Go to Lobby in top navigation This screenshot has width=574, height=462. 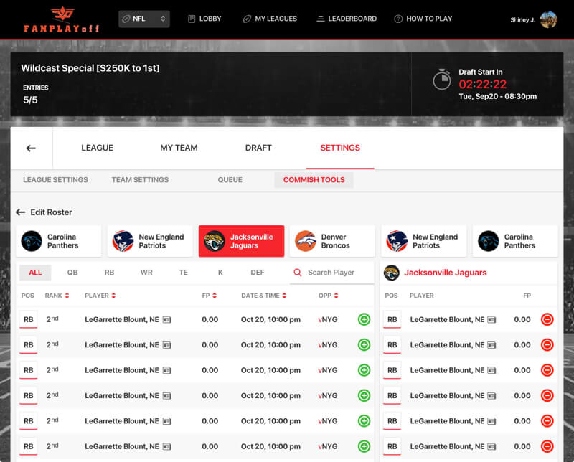coord(204,19)
